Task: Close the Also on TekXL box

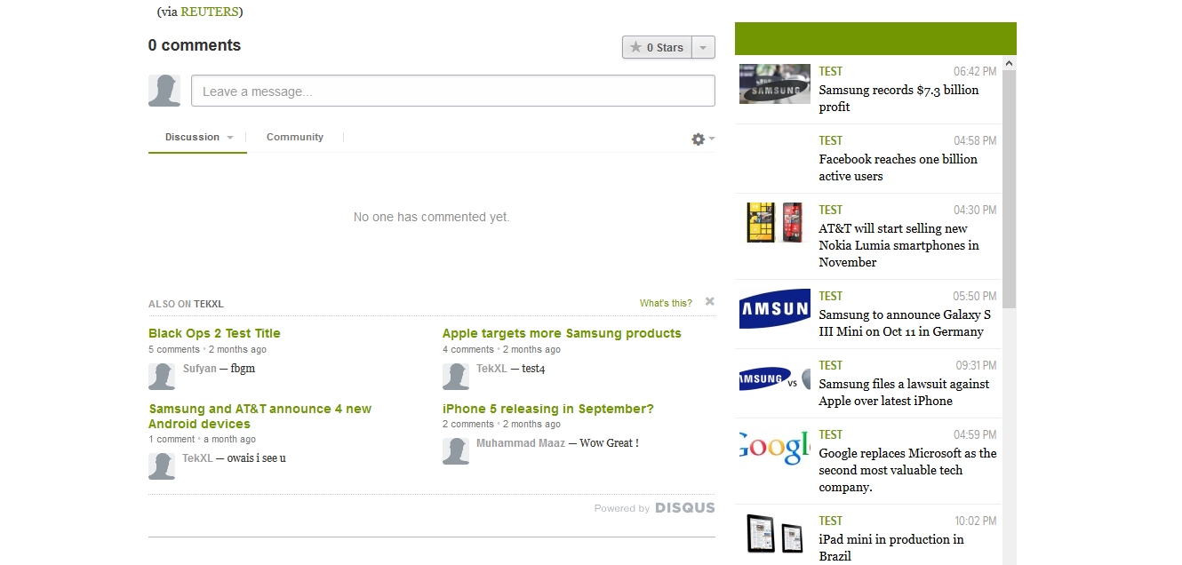Action: 710,302
